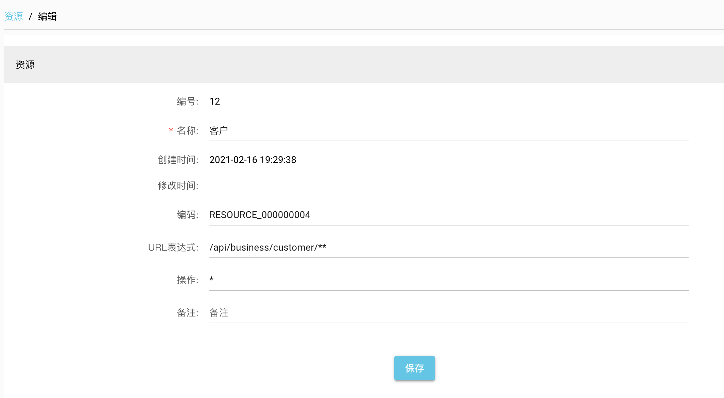This screenshot has width=724, height=398.
Task: Click the 资源 breadcrumb link
Action: pos(14,16)
